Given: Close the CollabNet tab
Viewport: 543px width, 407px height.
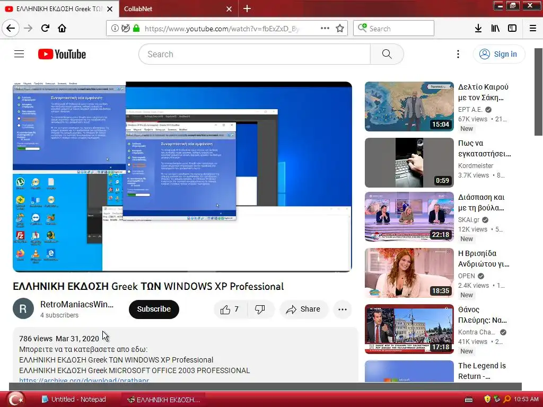Looking at the screenshot, I should coord(229,9).
